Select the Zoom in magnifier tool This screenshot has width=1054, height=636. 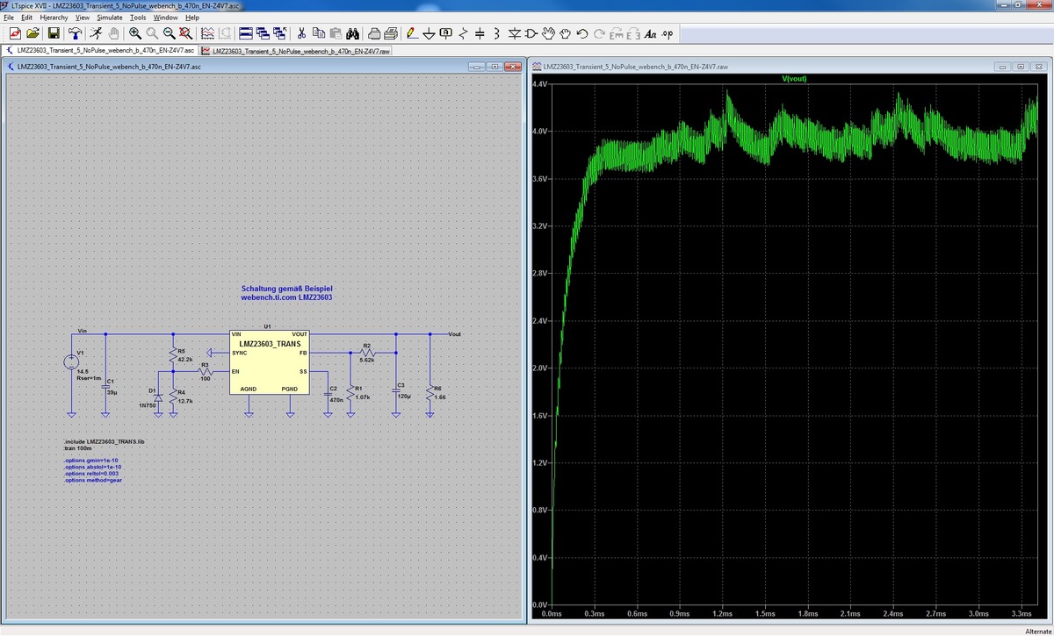tap(135, 33)
